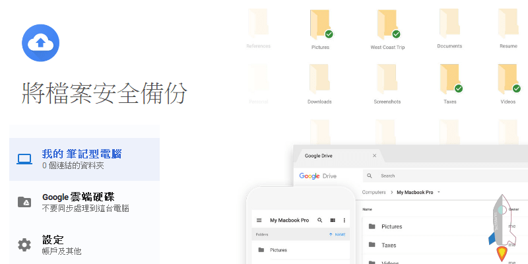Click the rocket icon at bottom right
Image resolution: width=528 pixels, height=264 pixels.
502,228
